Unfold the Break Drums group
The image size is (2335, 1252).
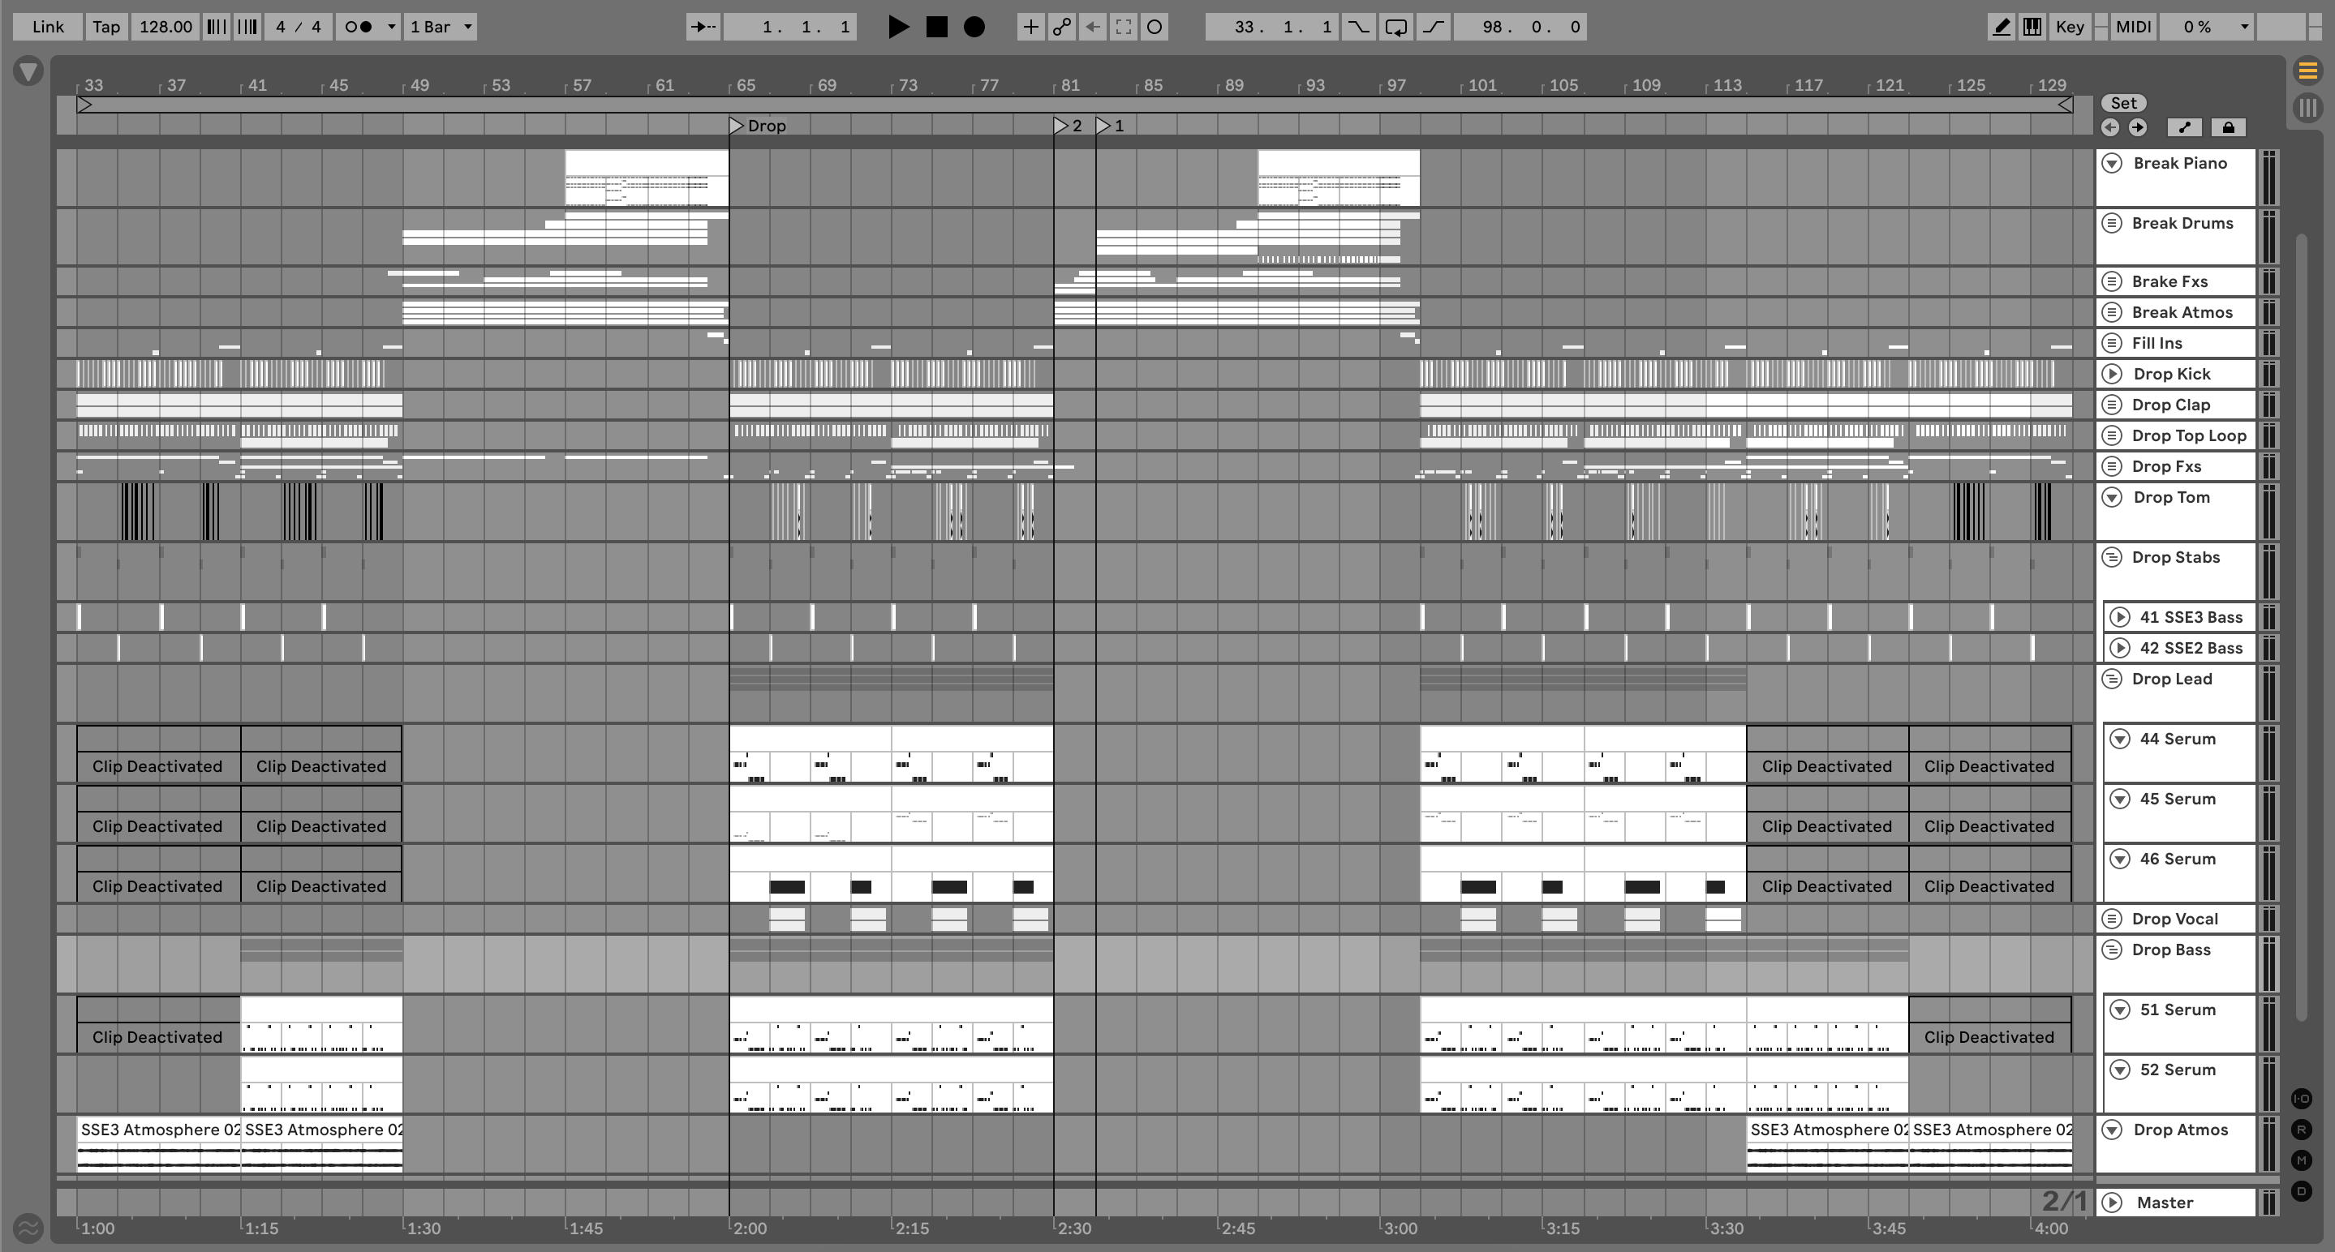point(2112,223)
